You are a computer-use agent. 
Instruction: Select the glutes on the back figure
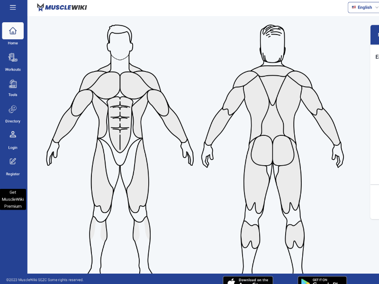click(272, 150)
